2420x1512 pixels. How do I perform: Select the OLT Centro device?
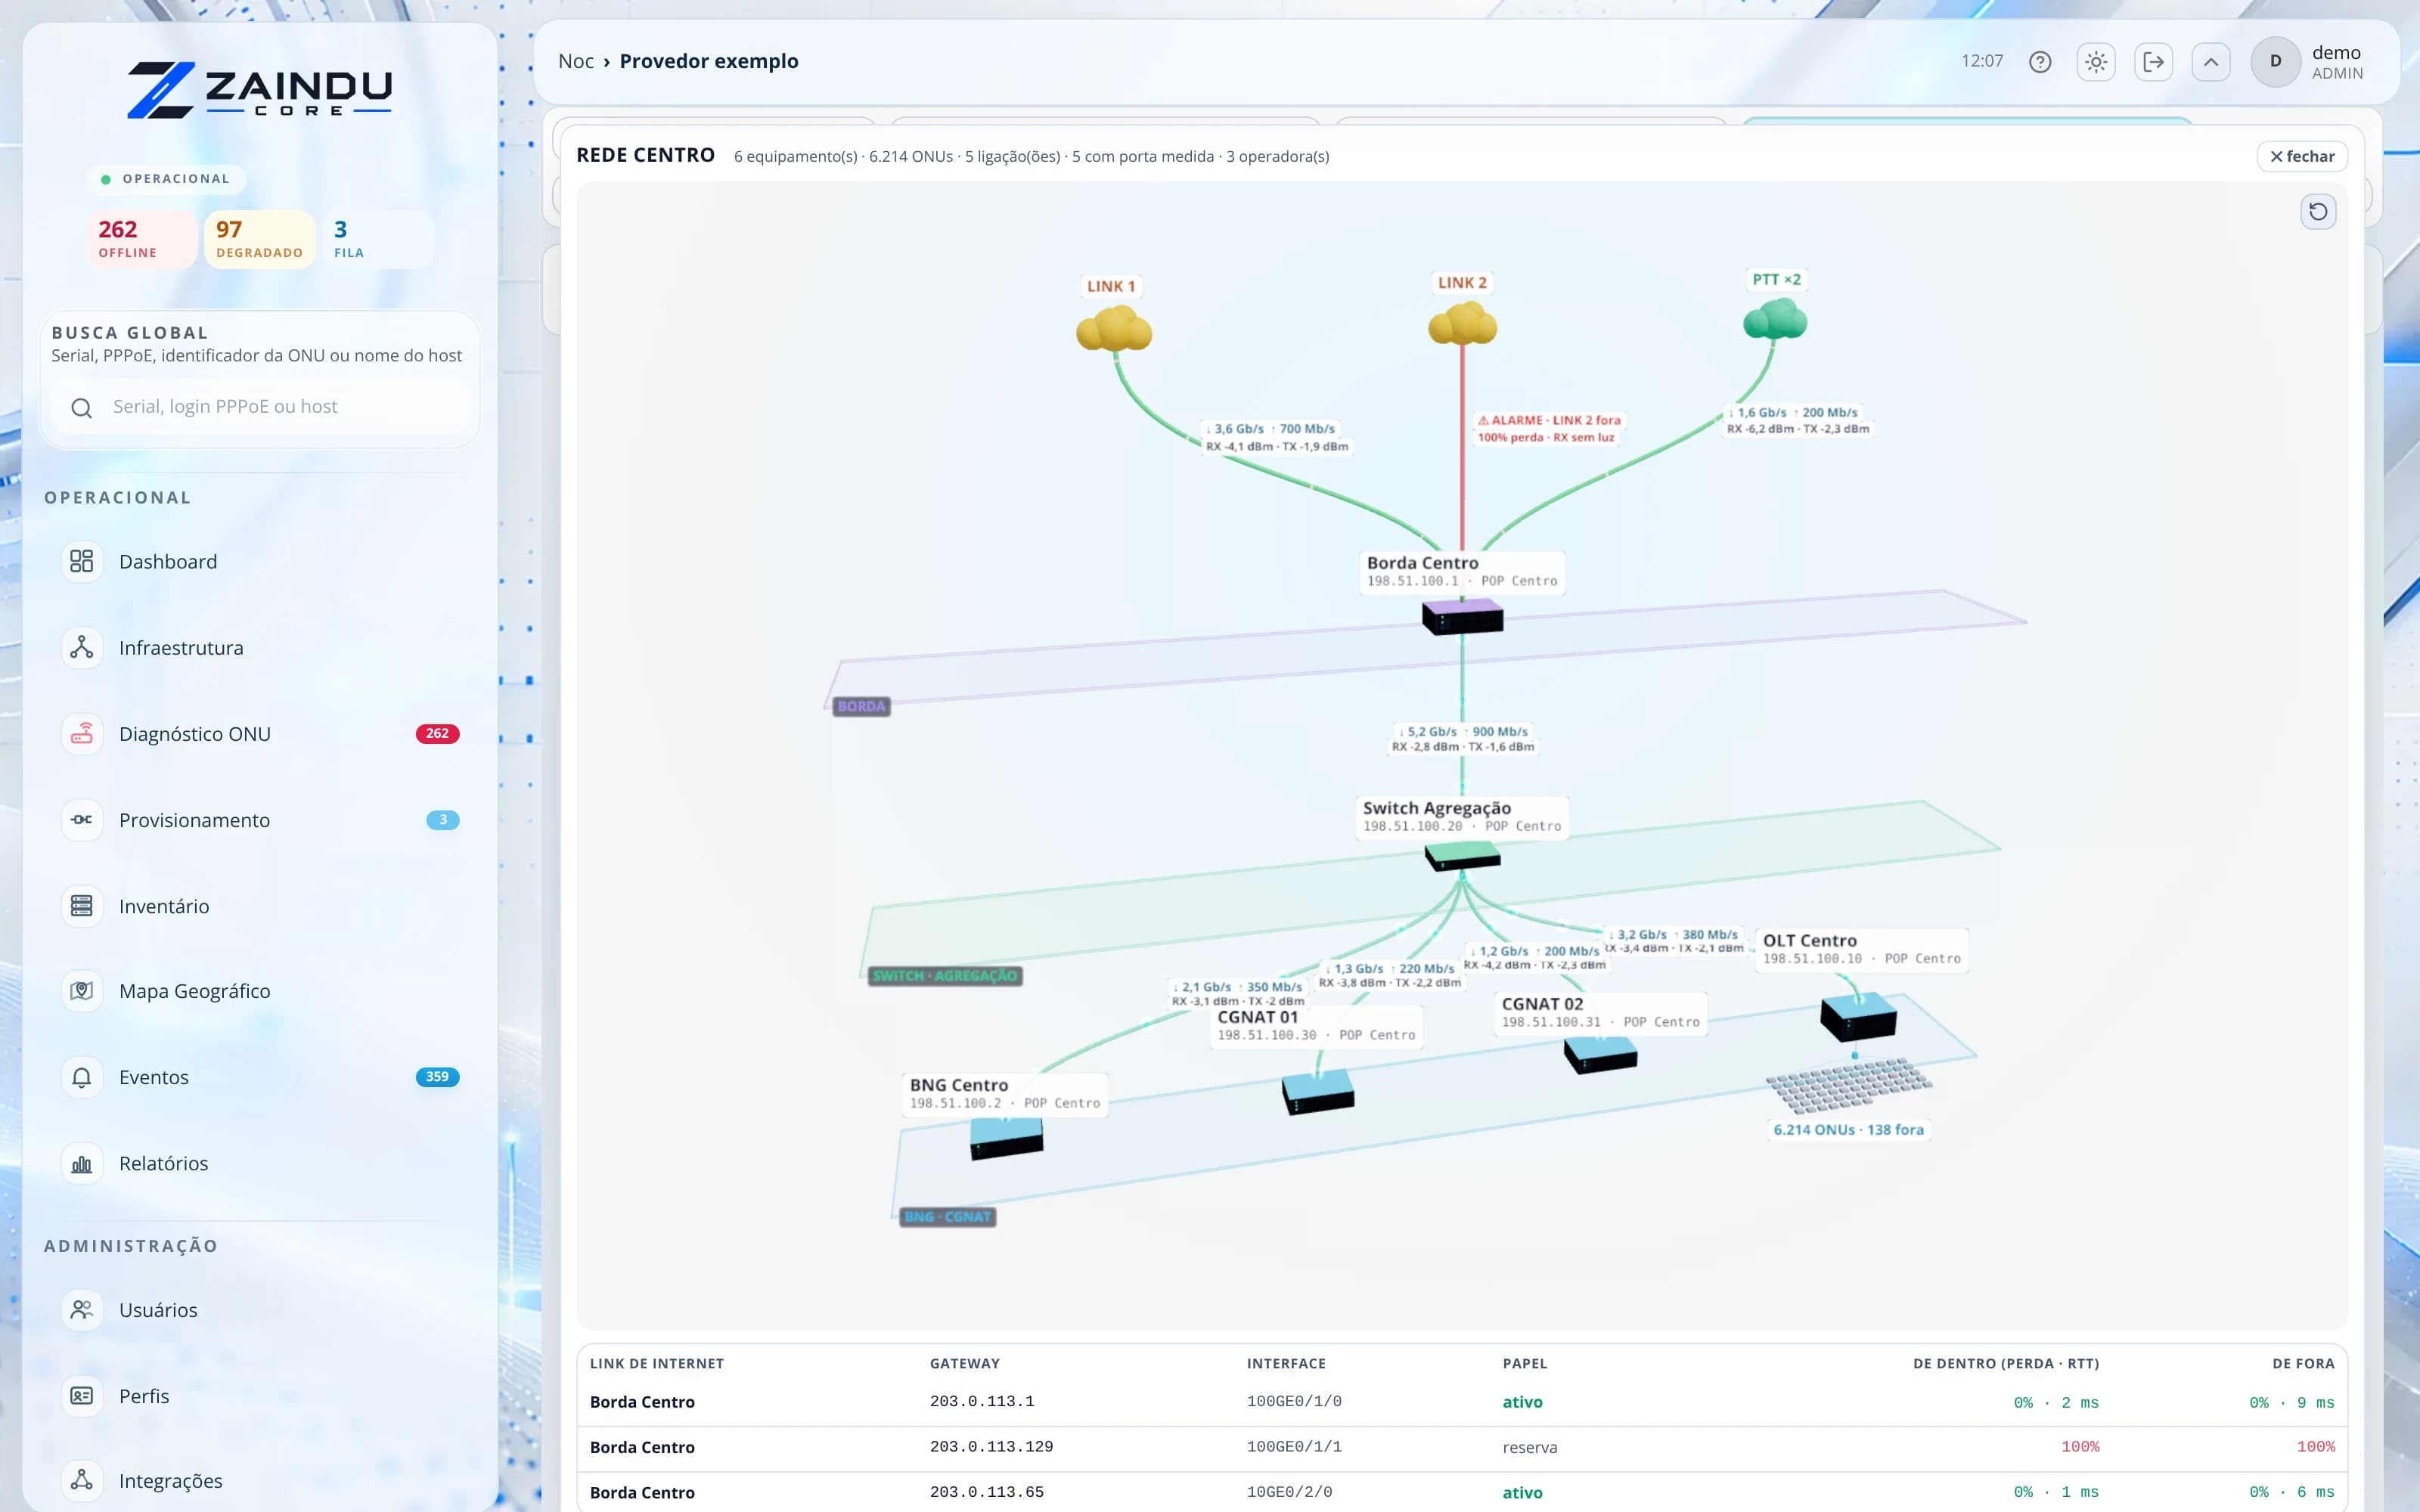pos(1858,1018)
